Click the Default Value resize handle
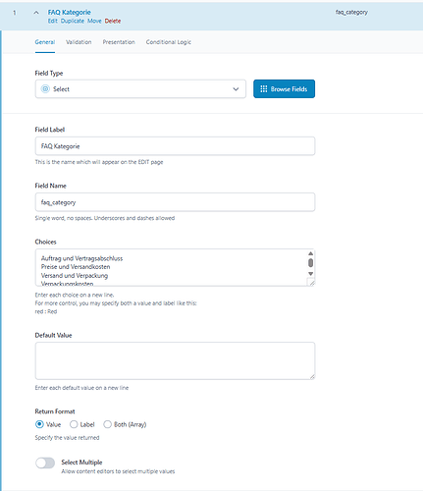423x491 pixels. [x=312, y=377]
